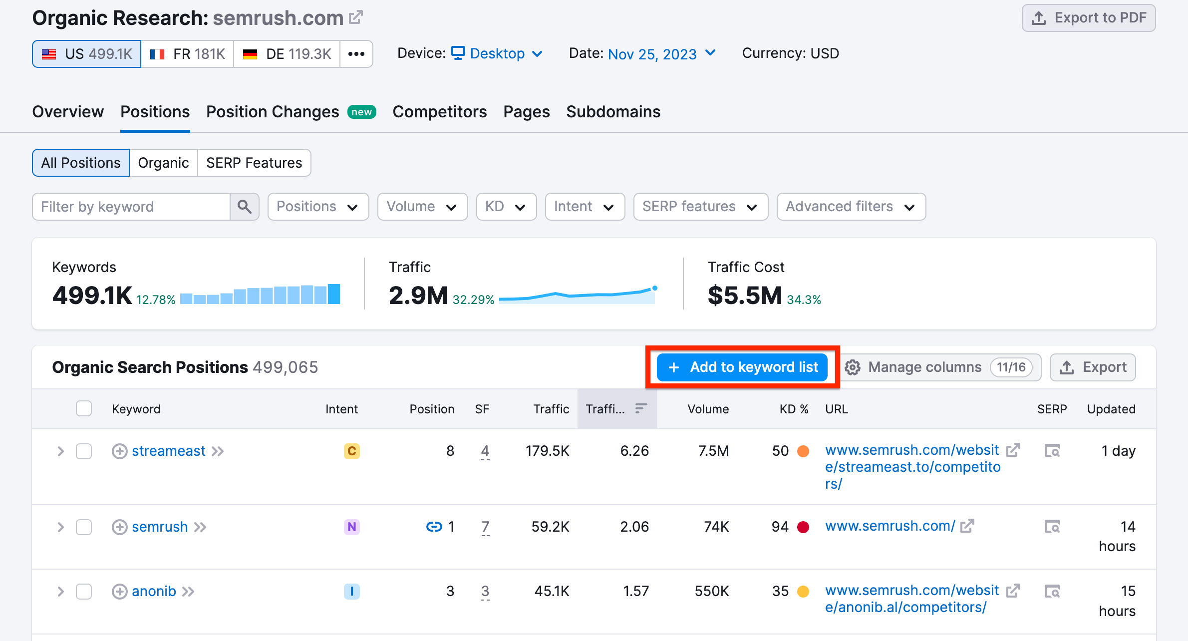Viewport: 1188px width, 641px height.
Task: Click the search magnifier in keyword filter
Action: 244,207
